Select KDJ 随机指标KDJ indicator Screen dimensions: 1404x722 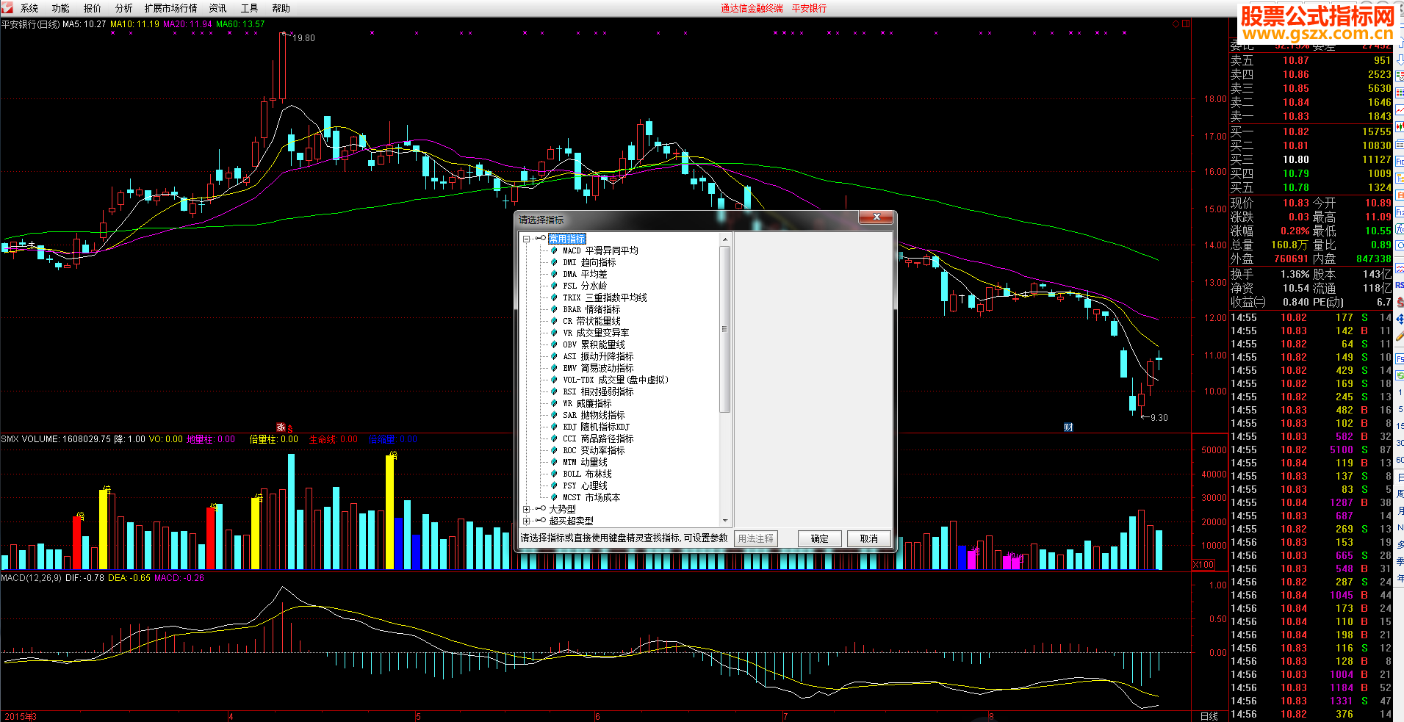(x=596, y=427)
